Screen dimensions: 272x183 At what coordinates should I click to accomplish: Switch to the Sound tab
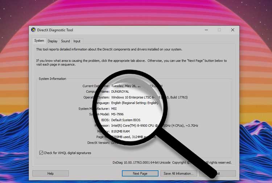65,41
